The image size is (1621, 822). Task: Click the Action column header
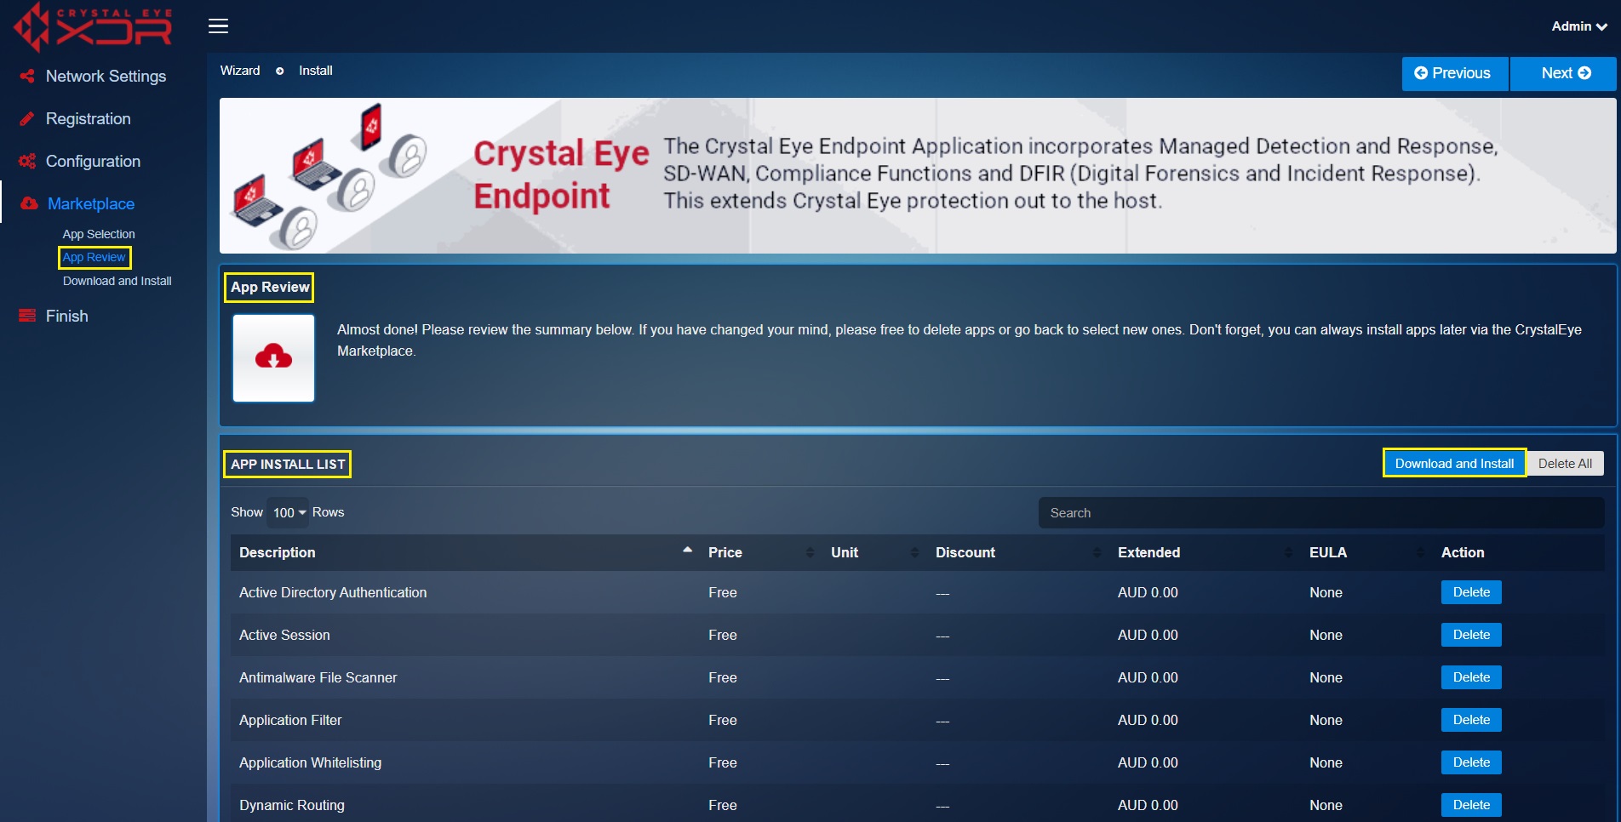click(x=1462, y=552)
